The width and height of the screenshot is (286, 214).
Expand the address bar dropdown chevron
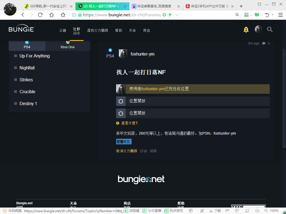[x=177, y=15]
